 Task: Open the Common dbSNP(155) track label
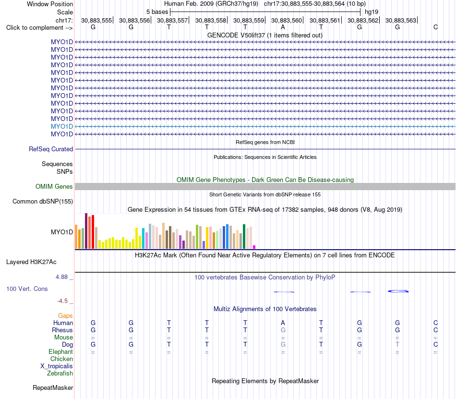coord(43,202)
